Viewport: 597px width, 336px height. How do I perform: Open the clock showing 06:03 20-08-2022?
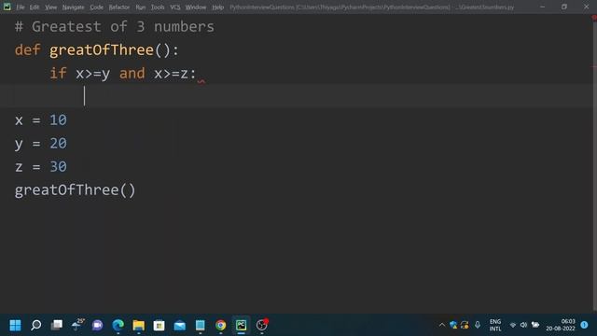point(561,325)
